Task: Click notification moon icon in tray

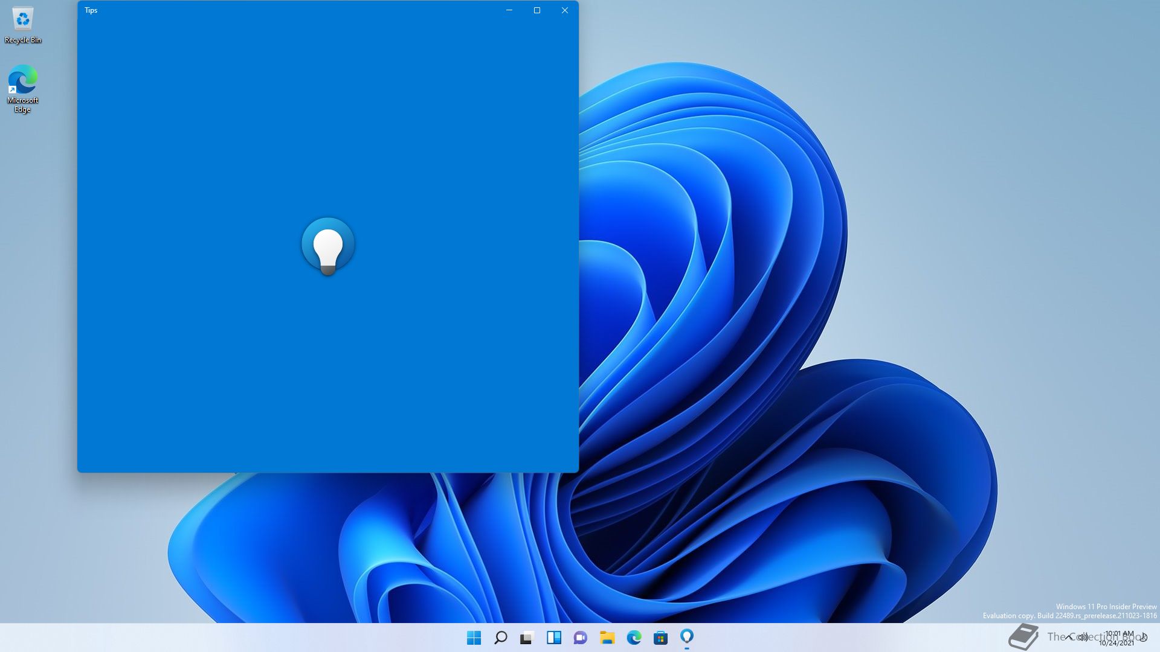Action: 1144,637
